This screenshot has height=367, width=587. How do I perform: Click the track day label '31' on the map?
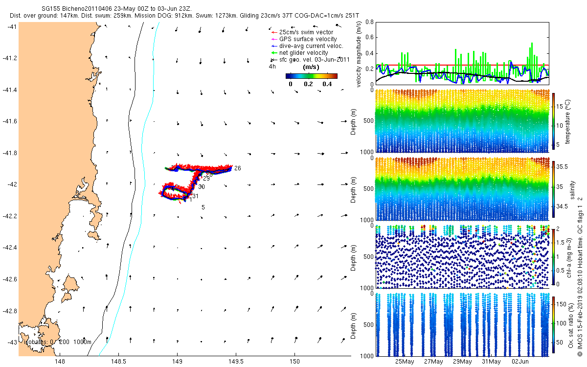[x=195, y=196]
